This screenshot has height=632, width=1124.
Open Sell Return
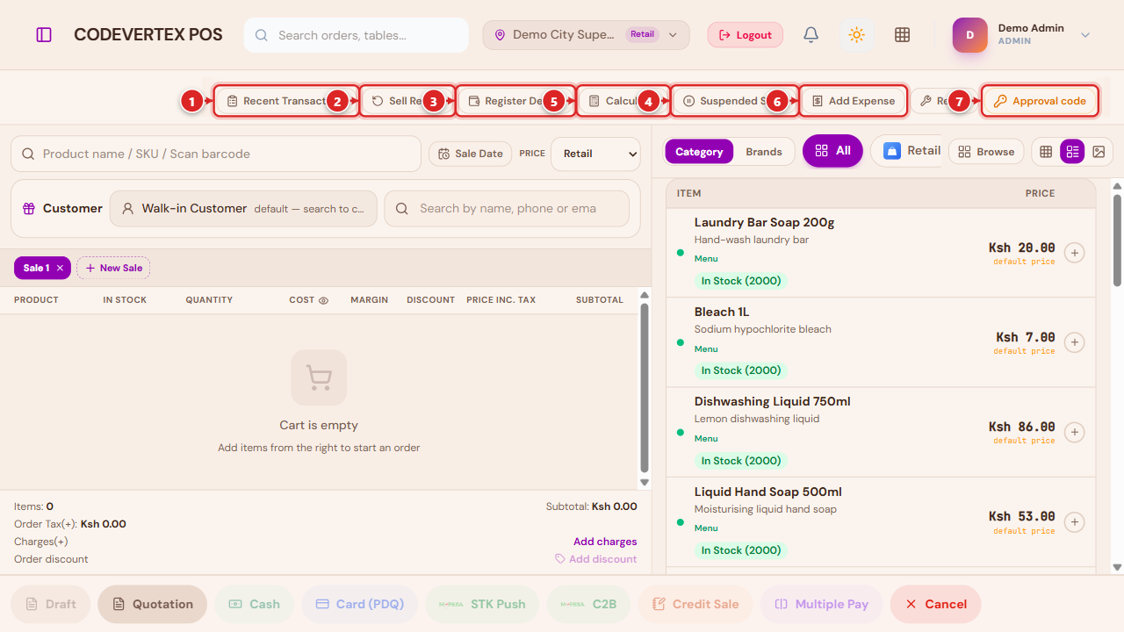coord(407,101)
